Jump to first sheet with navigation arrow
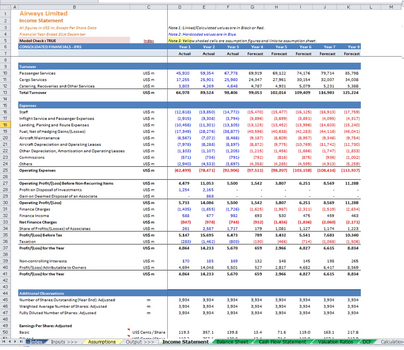Screen dimensions: 404x350 point(4,341)
